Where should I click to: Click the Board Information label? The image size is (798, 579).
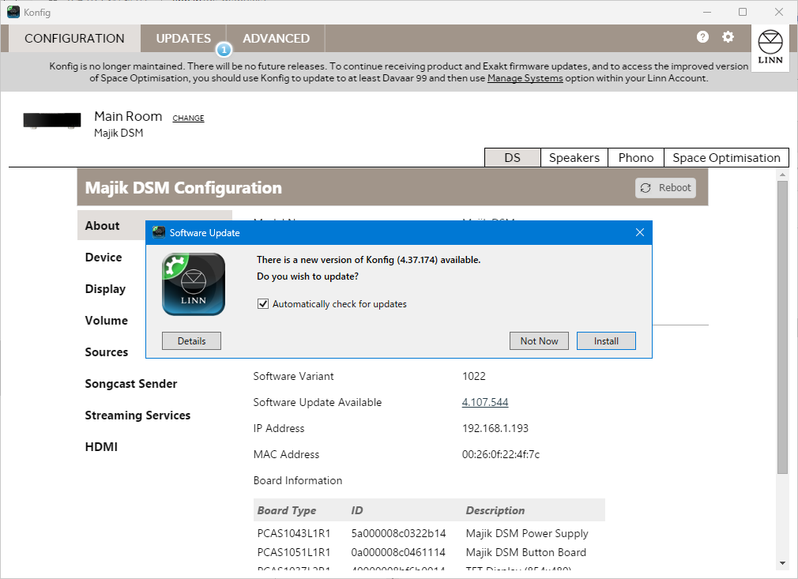298,480
